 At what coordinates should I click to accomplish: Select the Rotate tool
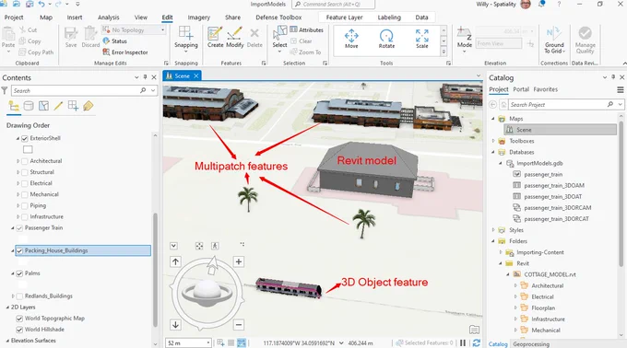click(x=386, y=39)
